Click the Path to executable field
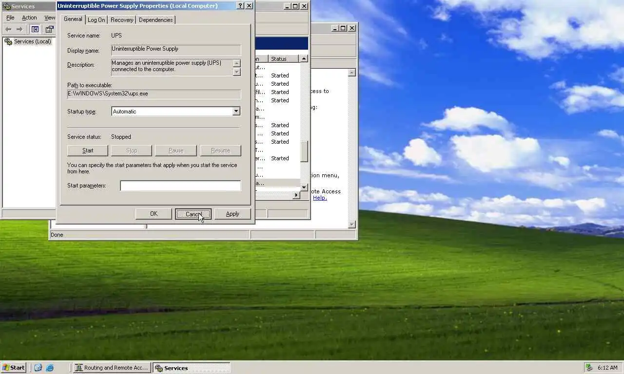The width and height of the screenshot is (624, 374). (154, 94)
